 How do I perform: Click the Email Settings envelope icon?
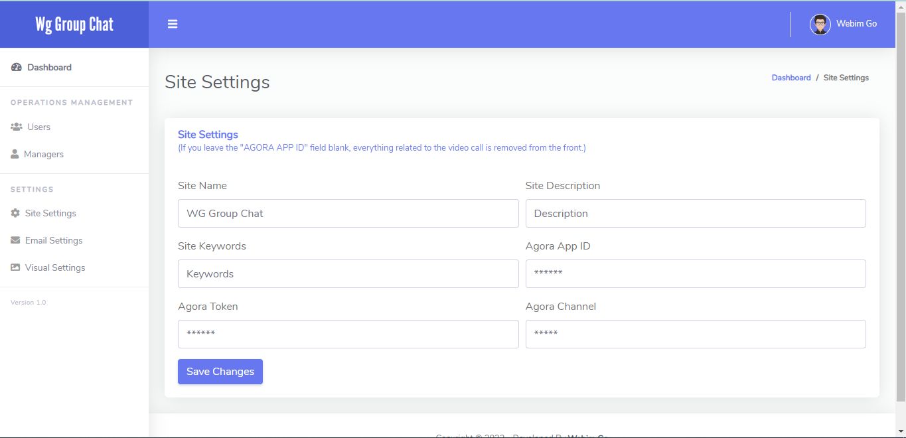coord(15,240)
